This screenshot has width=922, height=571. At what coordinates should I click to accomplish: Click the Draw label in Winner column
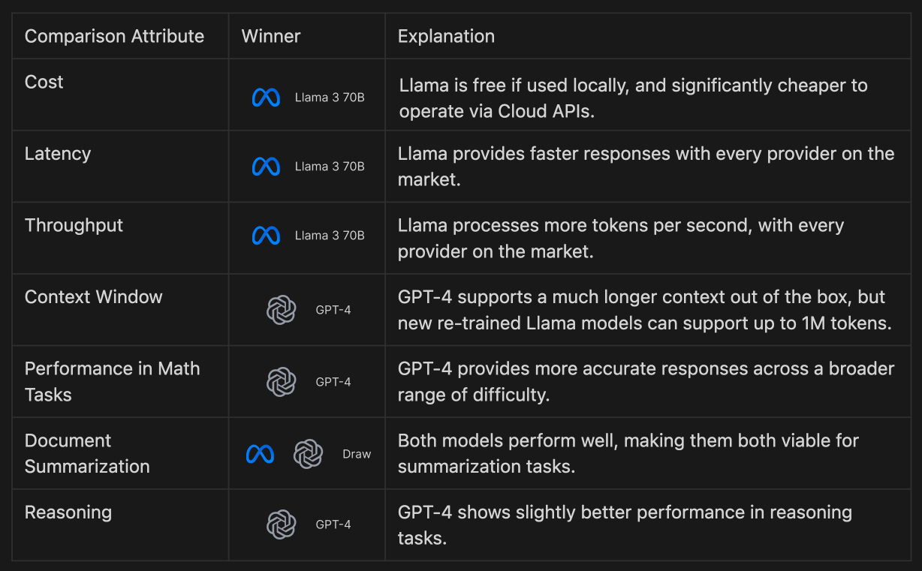357,454
